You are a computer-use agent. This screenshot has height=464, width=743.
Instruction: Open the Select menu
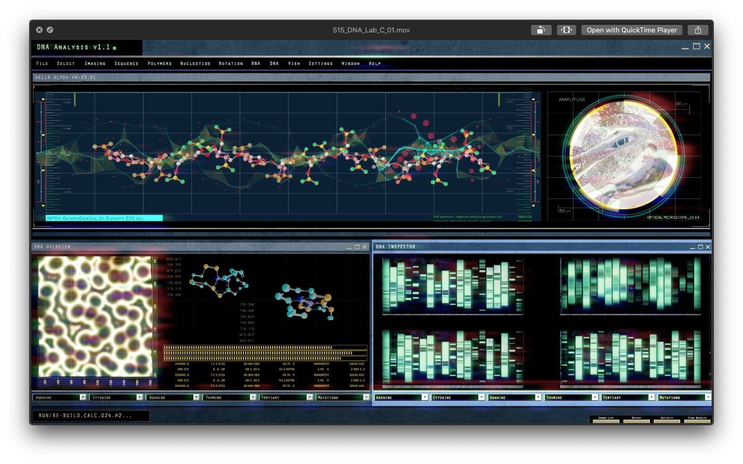tap(66, 63)
